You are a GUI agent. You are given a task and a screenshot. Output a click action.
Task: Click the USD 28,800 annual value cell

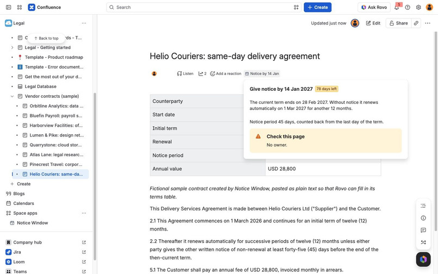click(323, 169)
